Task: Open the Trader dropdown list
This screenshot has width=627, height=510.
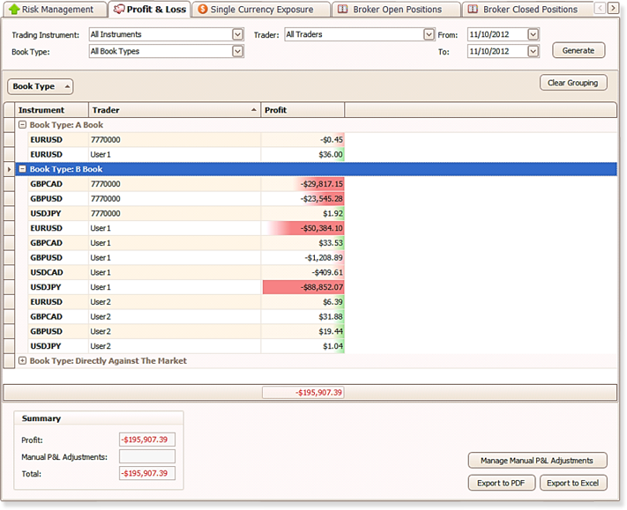Action: [429, 34]
